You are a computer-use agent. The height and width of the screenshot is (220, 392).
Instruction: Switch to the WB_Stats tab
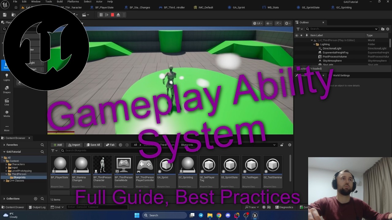[273, 7]
